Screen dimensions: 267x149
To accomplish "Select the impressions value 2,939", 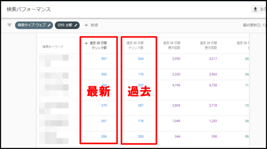I will [x=176, y=59].
